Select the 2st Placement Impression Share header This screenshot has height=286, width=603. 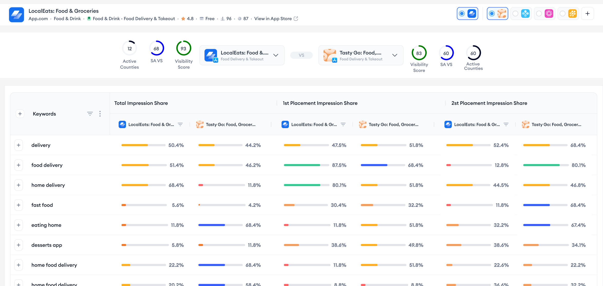click(x=489, y=103)
